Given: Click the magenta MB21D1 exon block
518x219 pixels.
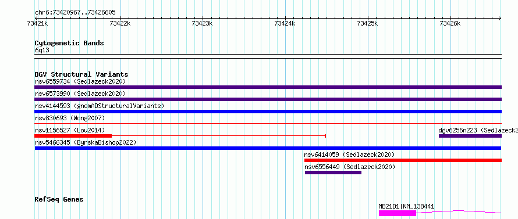Looking at the screenshot, I should pos(398,213).
